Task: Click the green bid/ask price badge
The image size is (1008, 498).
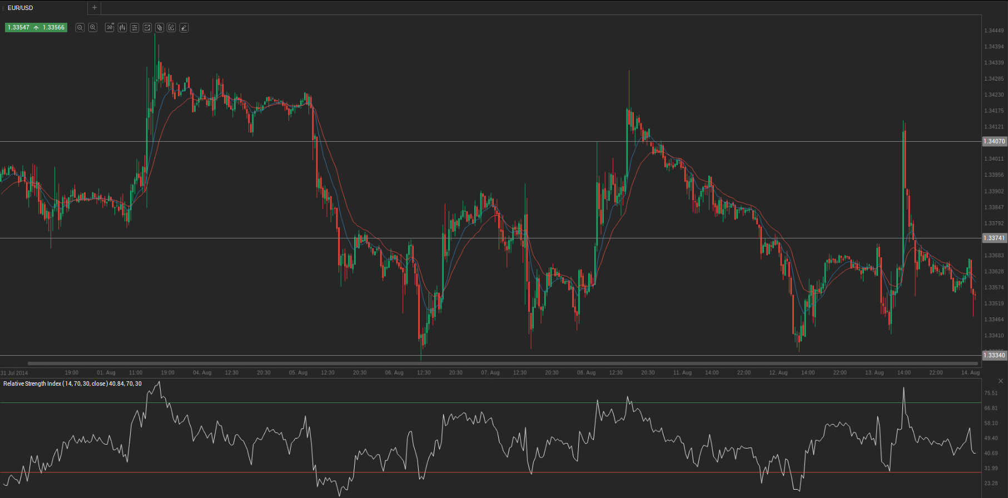Action: [36, 28]
